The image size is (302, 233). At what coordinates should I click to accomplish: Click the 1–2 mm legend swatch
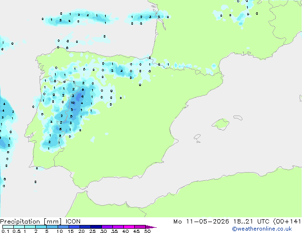pyautogui.click(x=30, y=227)
